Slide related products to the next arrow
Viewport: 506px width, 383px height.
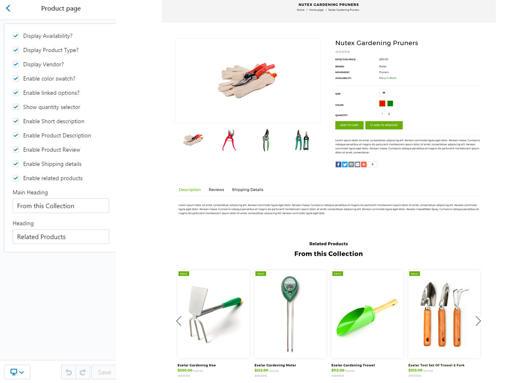coord(478,321)
